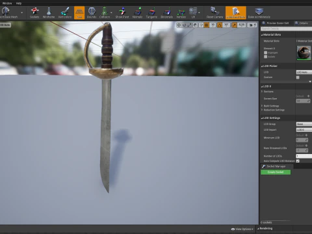Click the UV toolbar icon
Screen dimensions: 312x234
click(193, 12)
